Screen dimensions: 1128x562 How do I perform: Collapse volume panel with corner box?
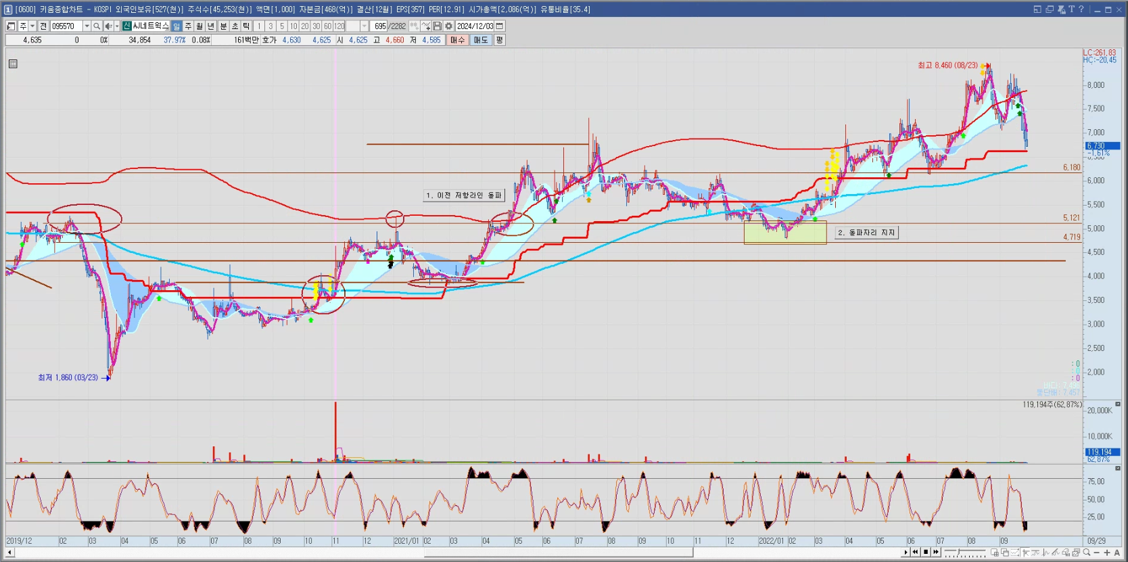coord(1117,404)
